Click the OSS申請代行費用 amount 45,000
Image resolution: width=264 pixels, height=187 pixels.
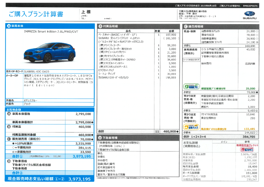coord(251,50)
